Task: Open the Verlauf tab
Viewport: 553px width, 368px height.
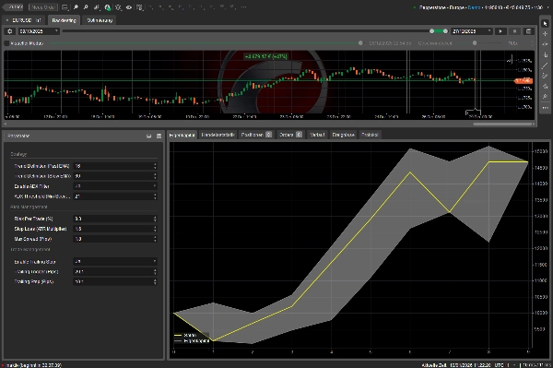Action: click(x=317, y=135)
